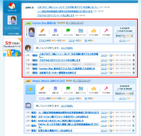
Task: Open the 5分で完成 Facebookページ banner
Action: 12,47
